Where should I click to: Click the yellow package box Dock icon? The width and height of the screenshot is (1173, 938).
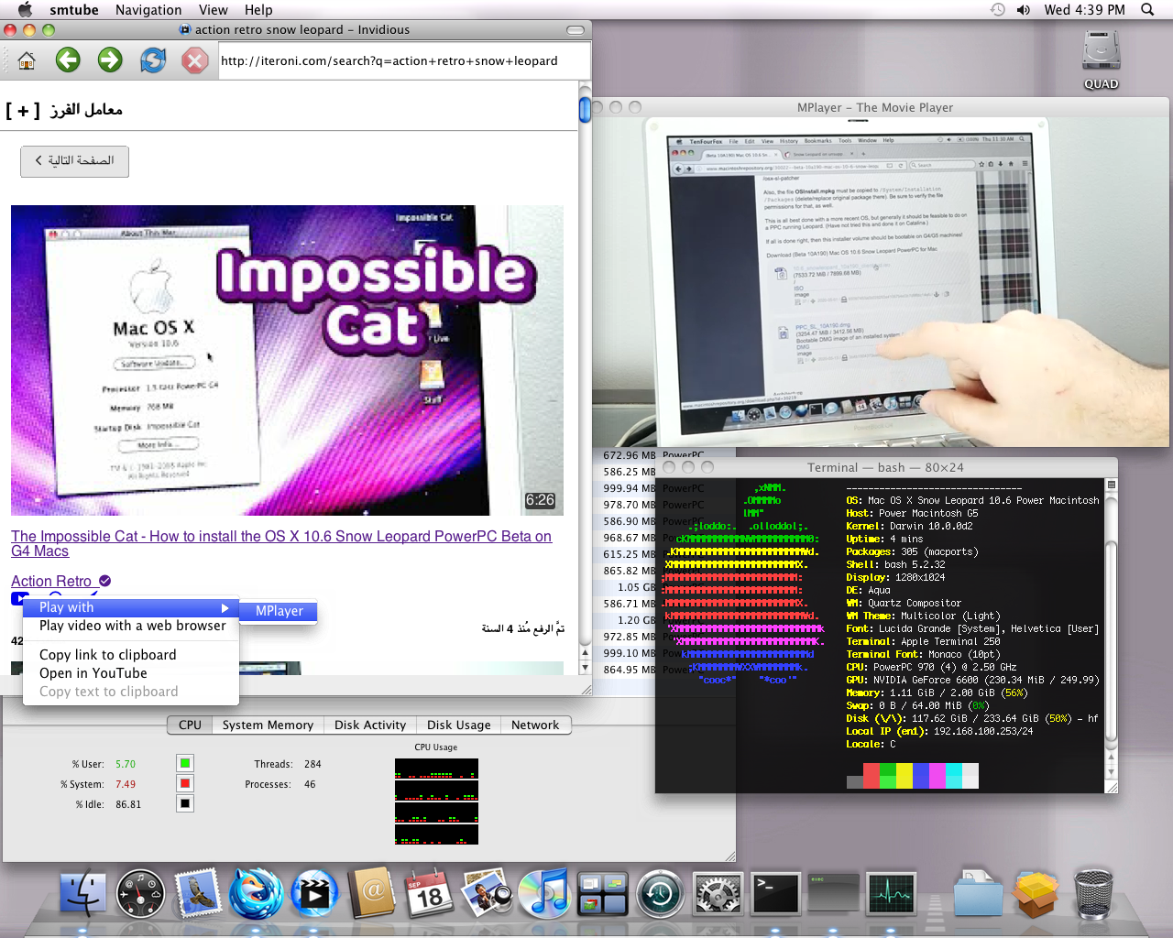(1036, 894)
